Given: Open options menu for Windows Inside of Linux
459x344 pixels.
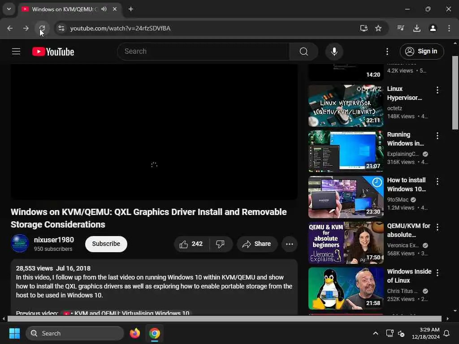Looking at the screenshot, I should 437,273.
